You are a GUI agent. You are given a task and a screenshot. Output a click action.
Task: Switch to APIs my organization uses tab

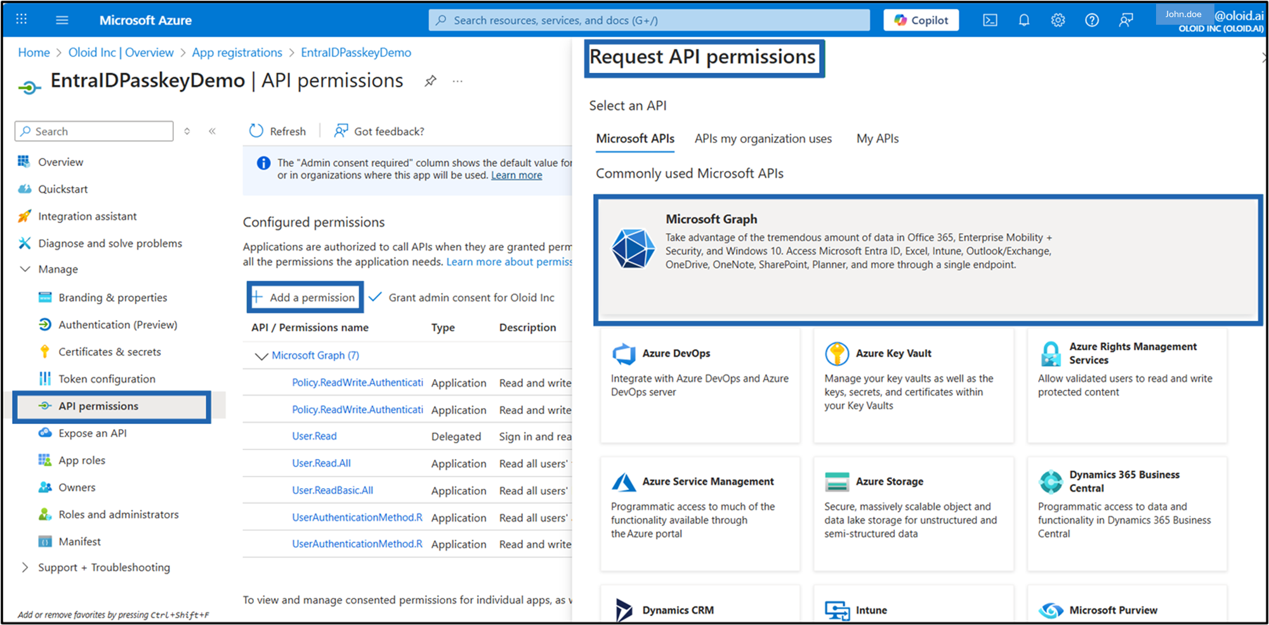coord(763,138)
